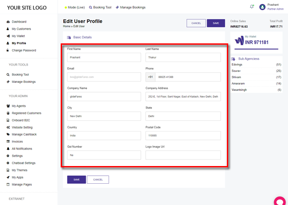Click the Website Setting gears icon

[8, 127]
